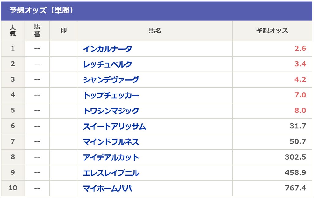The image size is (314, 198).
Task: Click the 予想オッズ（単勝） title bar
Action: [x=156, y=11]
